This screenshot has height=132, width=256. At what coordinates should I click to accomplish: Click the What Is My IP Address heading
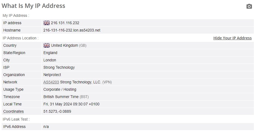click(x=33, y=6)
